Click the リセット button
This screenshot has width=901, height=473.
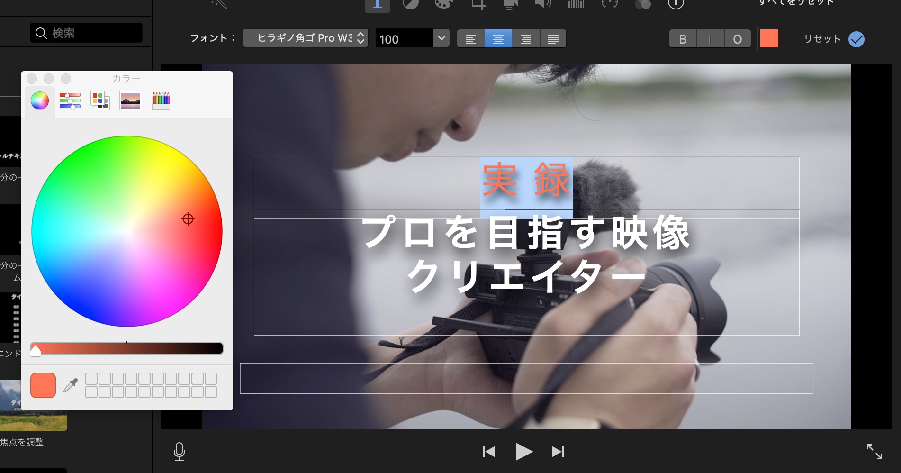(x=822, y=39)
